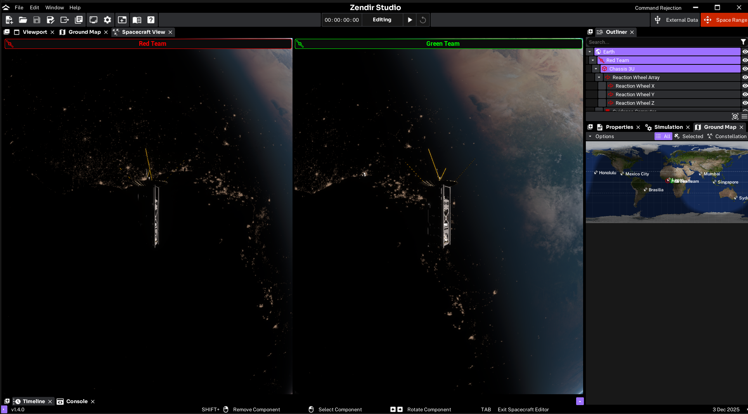Select the Green Team color header bar
748x414 pixels.
438,43
